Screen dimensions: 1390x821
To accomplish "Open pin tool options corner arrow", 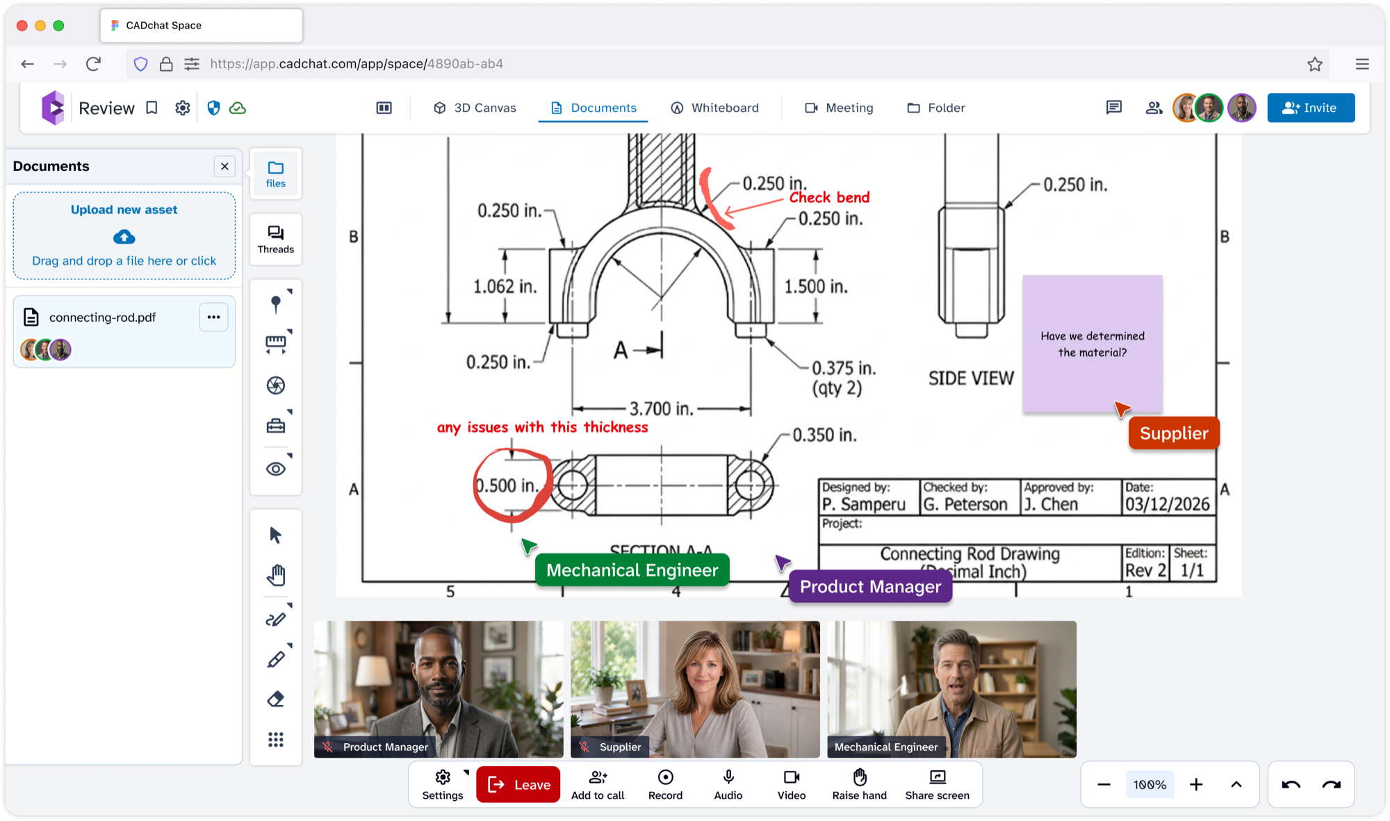I will (290, 291).
